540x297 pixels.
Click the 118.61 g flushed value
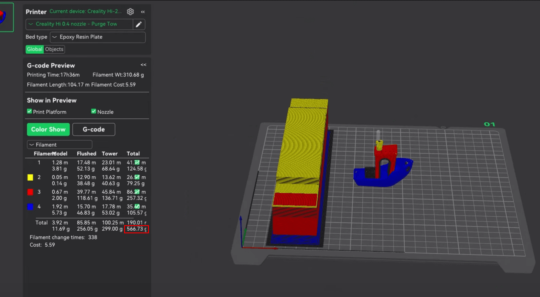pos(87,198)
